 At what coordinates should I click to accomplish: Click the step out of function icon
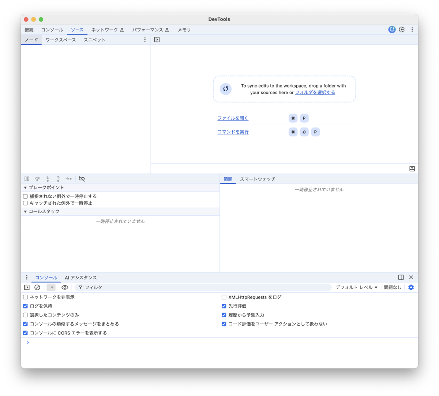pyautogui.click(x=58, y=179)
